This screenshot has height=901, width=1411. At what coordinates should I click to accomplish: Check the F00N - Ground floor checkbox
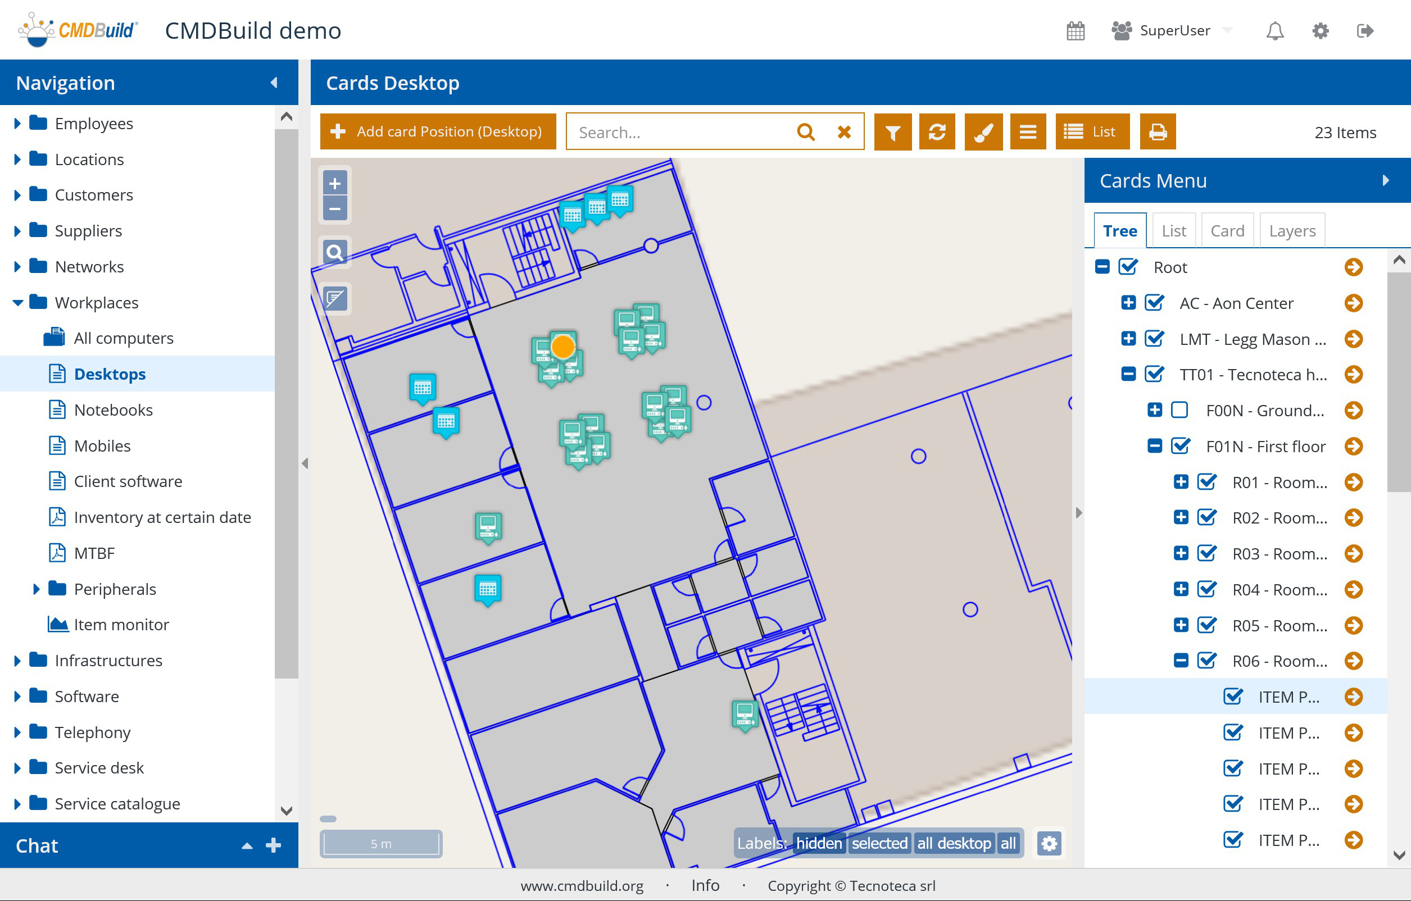coord(1179,410)
